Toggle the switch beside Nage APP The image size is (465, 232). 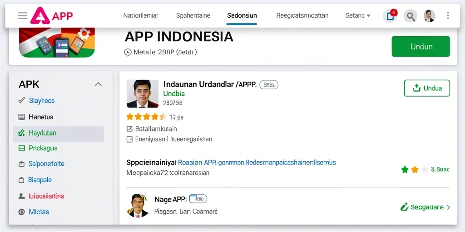pos(198,199)
